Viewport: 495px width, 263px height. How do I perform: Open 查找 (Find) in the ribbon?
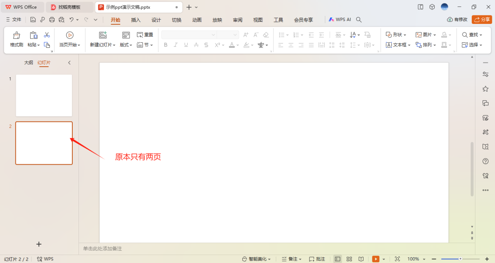[x=471, y=34]
